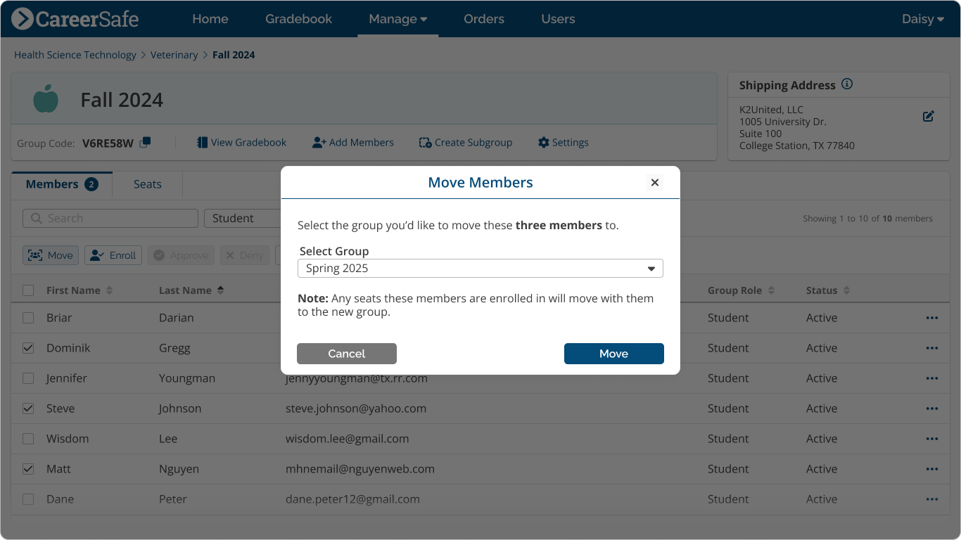The height and width of the screenshot is (540, 961).
Task: Click the Shipping Address info icon
Action: click(x=847, y=84)
